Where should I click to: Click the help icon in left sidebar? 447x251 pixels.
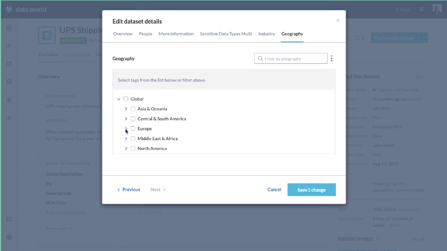point(9,237)
